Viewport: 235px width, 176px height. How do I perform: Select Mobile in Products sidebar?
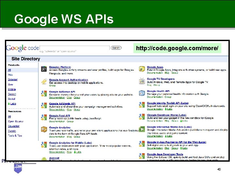[x=12, y=89]
